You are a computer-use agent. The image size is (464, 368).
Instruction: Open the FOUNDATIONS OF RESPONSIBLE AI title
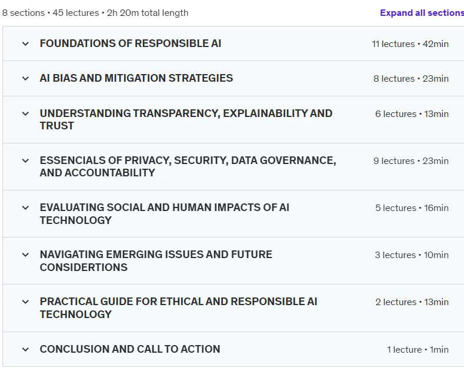click(x=131, y=44)
